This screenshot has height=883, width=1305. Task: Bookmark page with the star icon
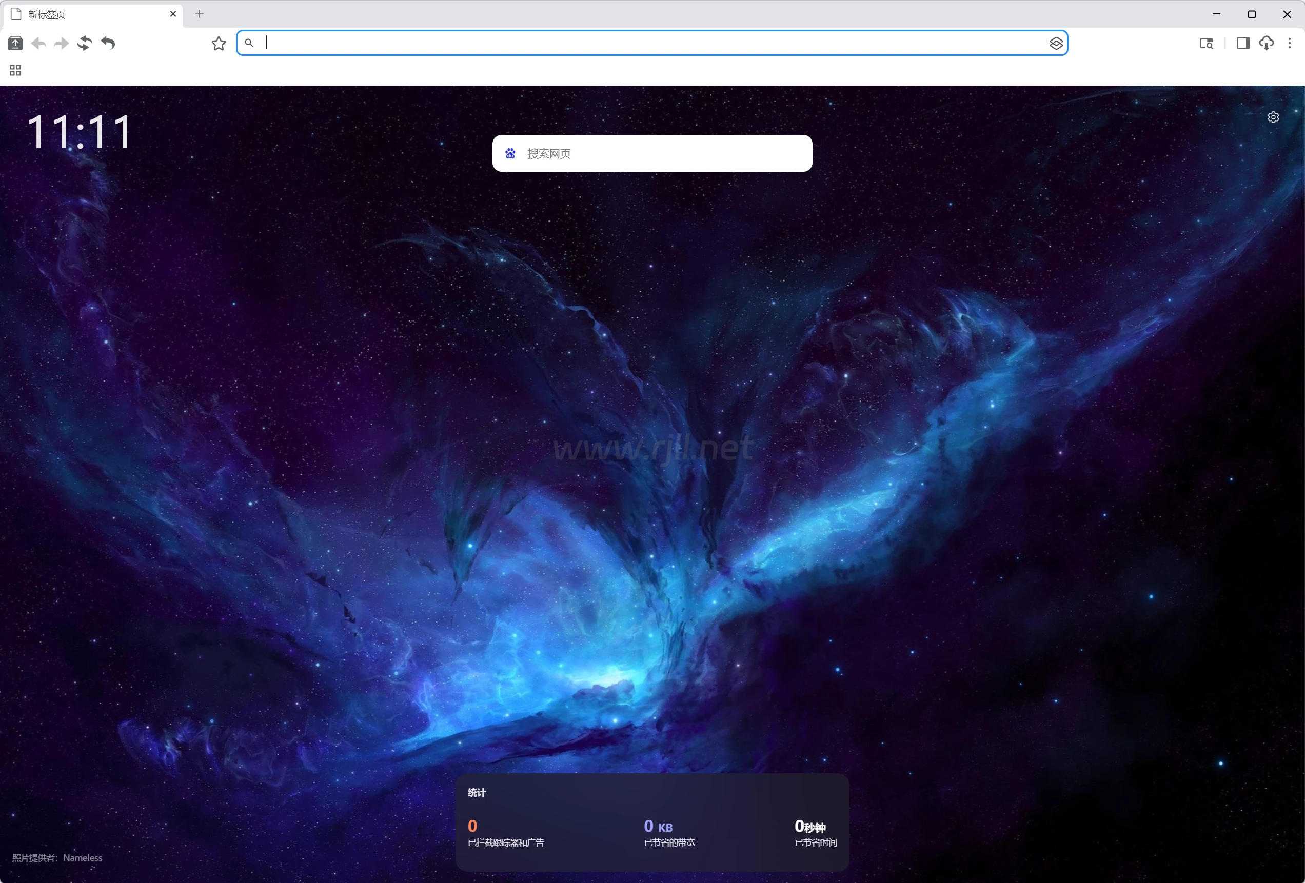219,43
